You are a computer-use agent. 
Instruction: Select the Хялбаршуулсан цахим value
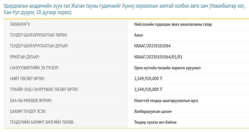click(x=153, y=111)
